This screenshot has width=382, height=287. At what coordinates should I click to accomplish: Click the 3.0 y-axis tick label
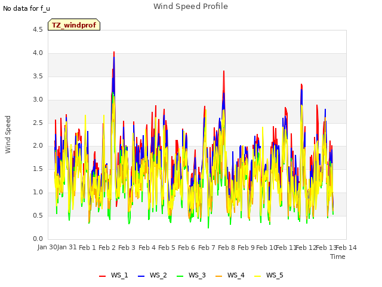coord(38,100)
